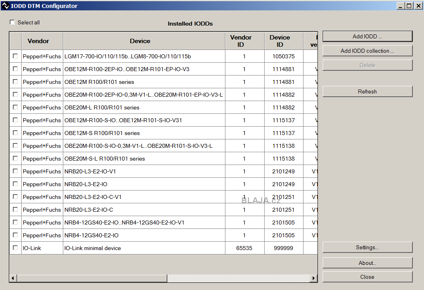Viewport: 424px width, 290px height.
Task: Select checkbox for OBE12M-R100-2EP-IO..OBE12M-R101-EP-IO-V3 row
Action: [x=15, y=69]
